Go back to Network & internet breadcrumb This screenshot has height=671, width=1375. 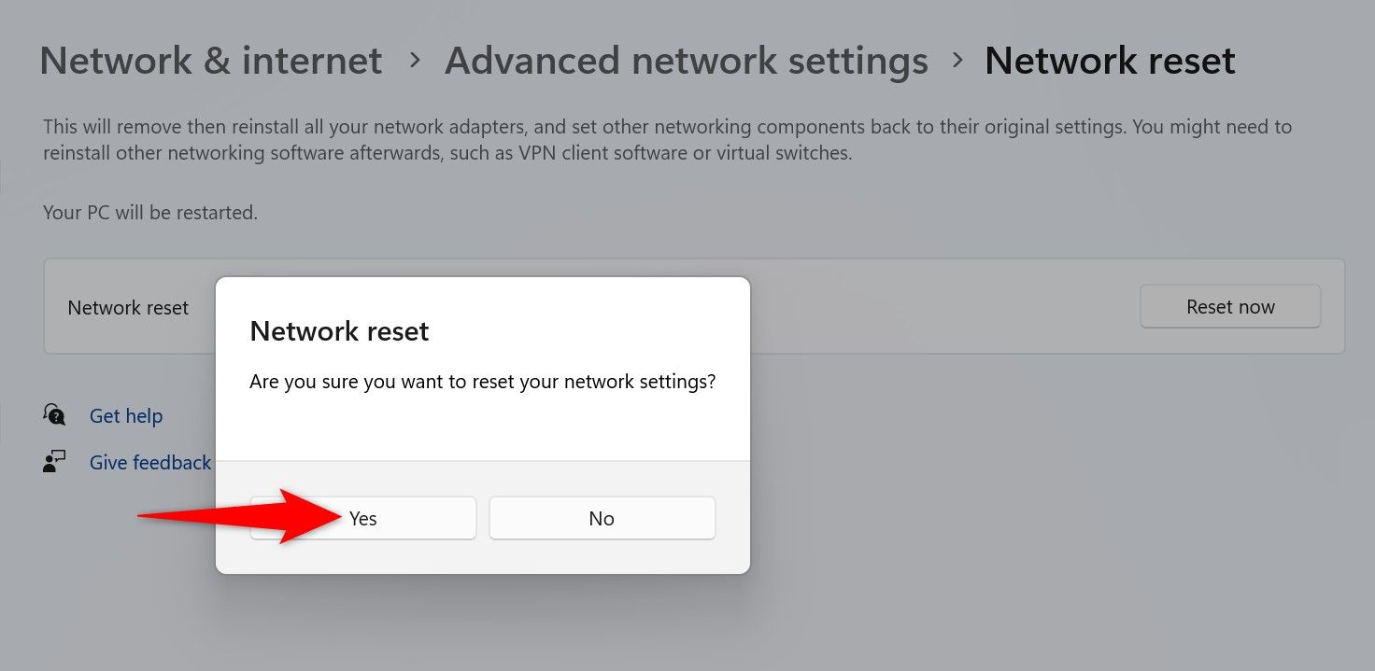(211, 62)
